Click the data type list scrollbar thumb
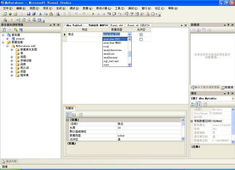The width and height of the screenshot is (235, 170). (129, 54)
